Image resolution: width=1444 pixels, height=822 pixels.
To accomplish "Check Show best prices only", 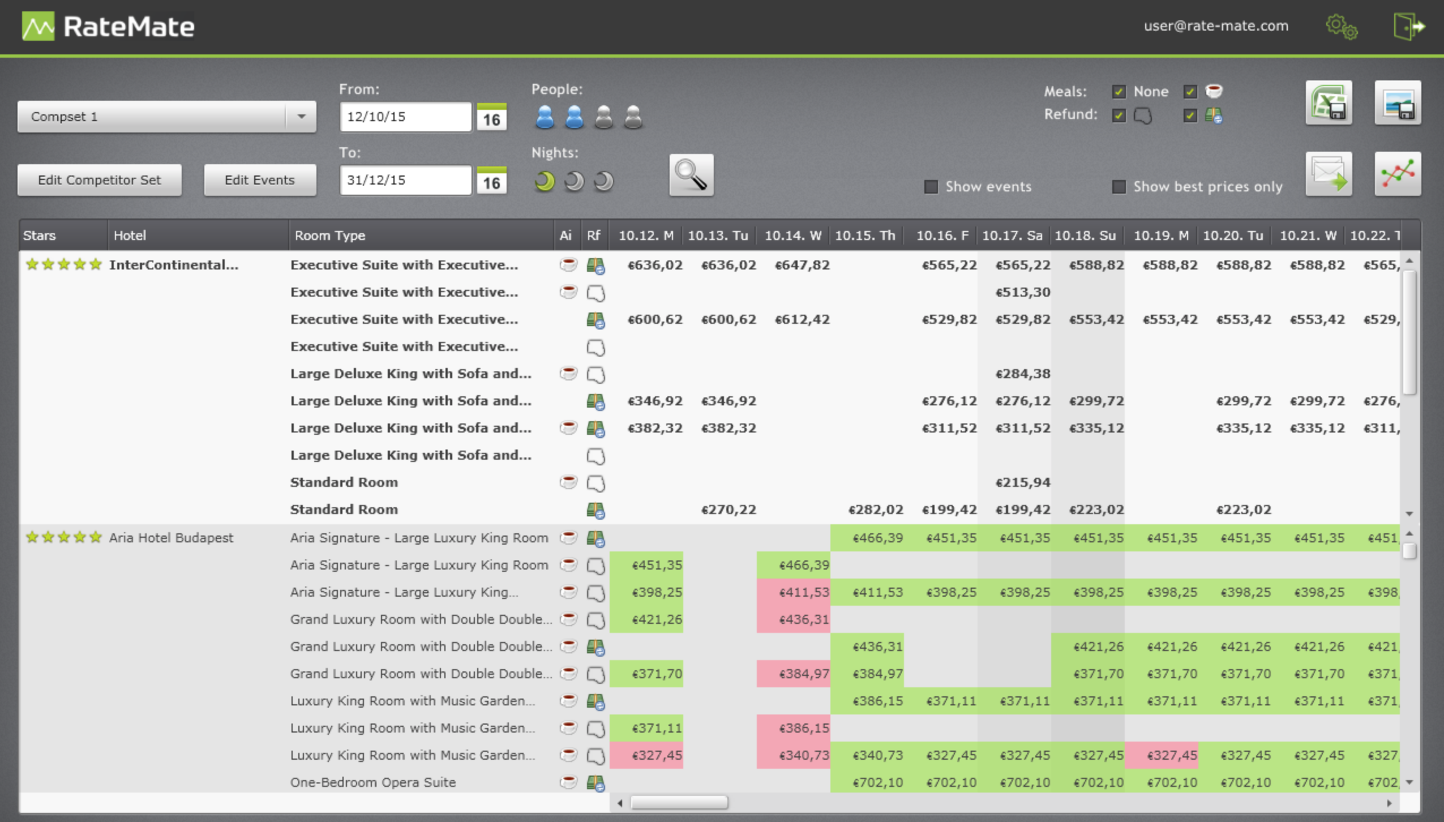I will pos(1119,186).
